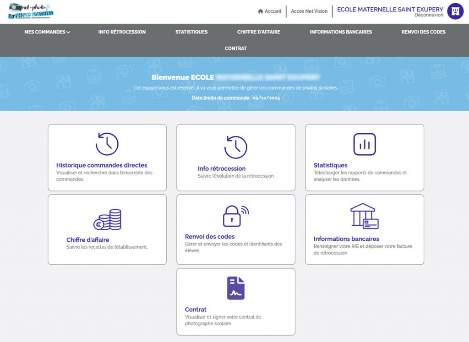Screen dimensions: 469x342
Task: Click the signed document Contrat icon
Action: click(236, 288)
